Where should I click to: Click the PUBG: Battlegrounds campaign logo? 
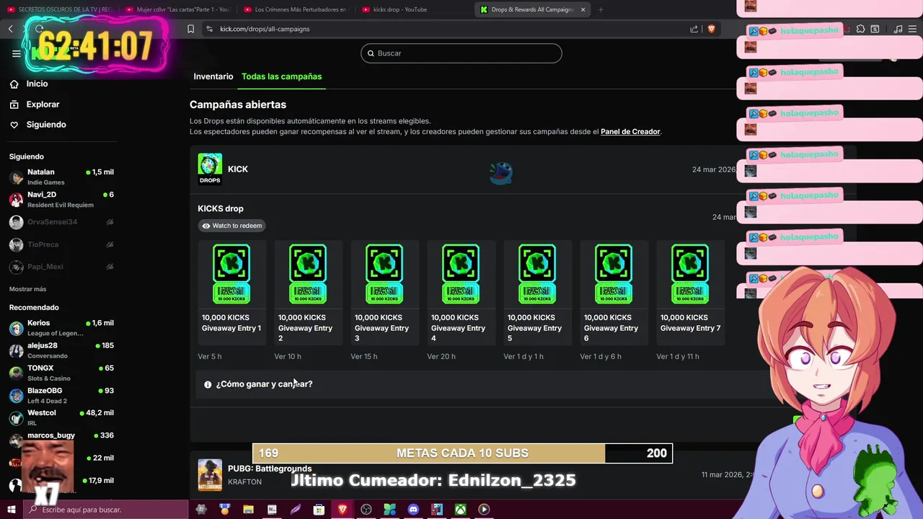point(210,474)
